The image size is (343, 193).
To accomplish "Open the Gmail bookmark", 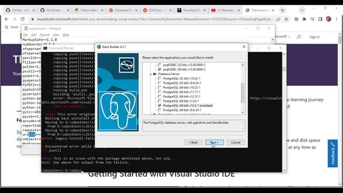I will [12, 27].
